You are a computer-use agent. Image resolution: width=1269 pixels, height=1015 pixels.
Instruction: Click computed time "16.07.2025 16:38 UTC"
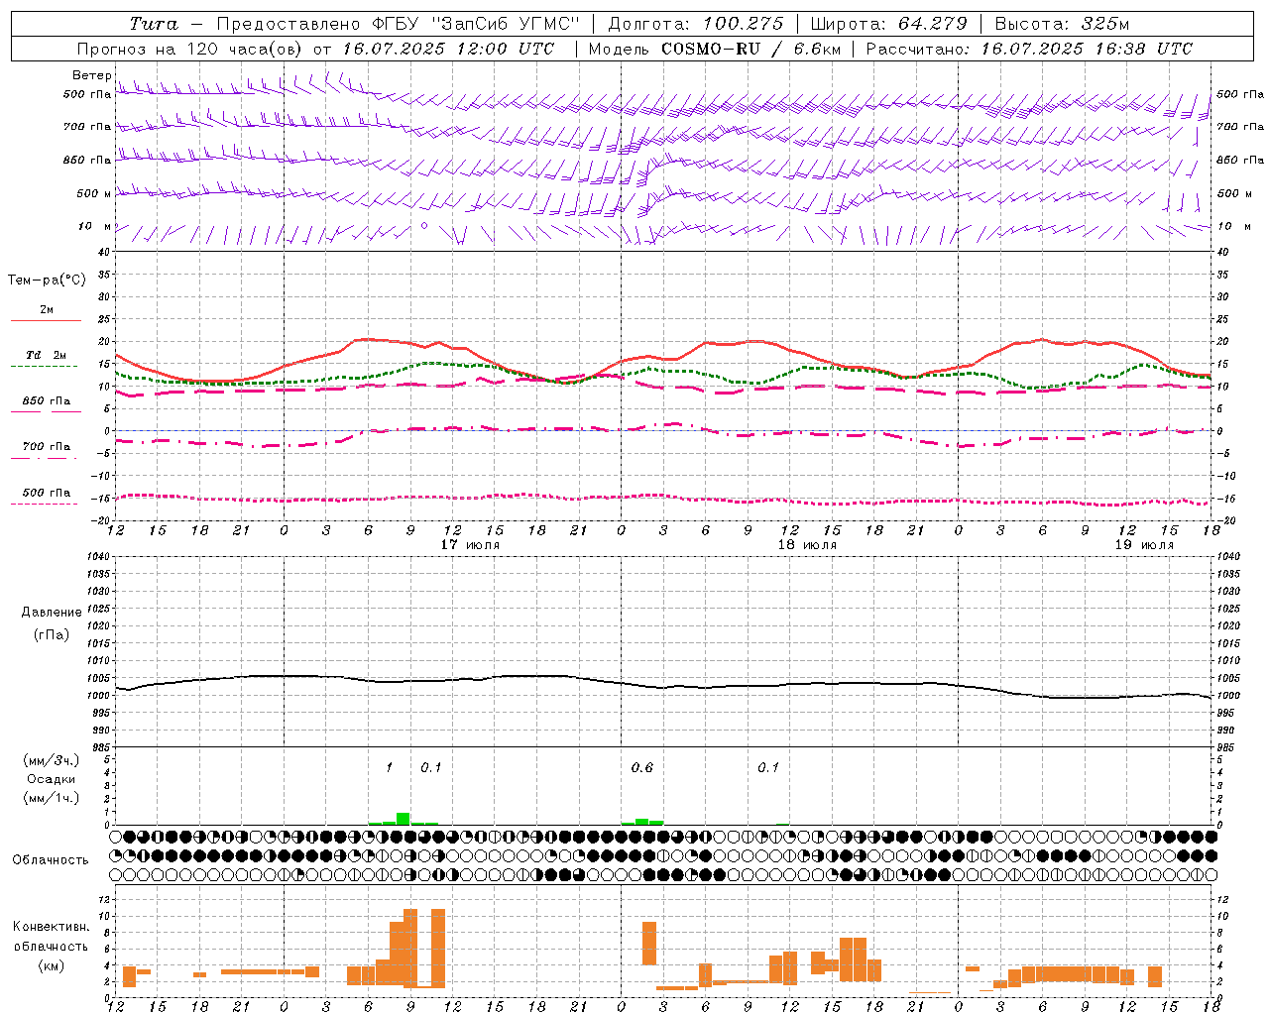[x=1087, y=49]
